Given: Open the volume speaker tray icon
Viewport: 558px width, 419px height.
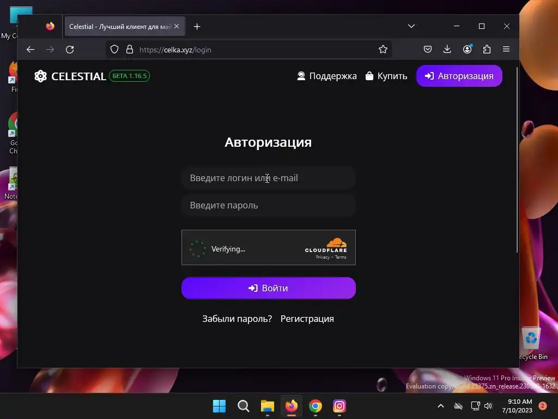Looking at the screenshot, I should pyautogui.click(x=488, y=406).
